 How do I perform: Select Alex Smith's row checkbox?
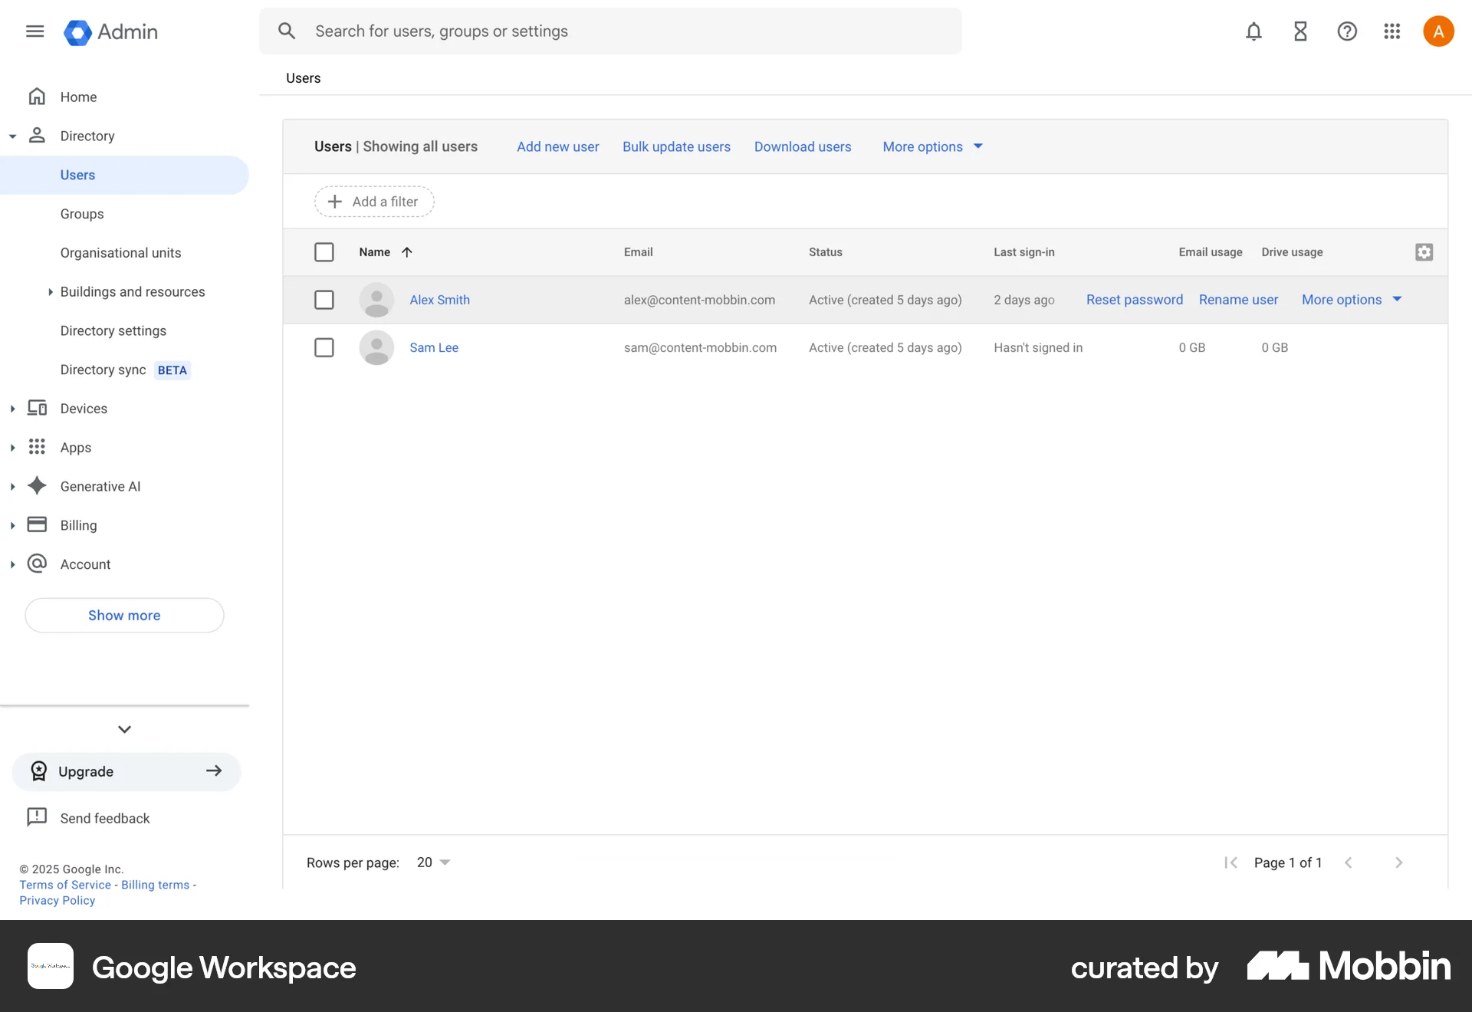(324, 300)
